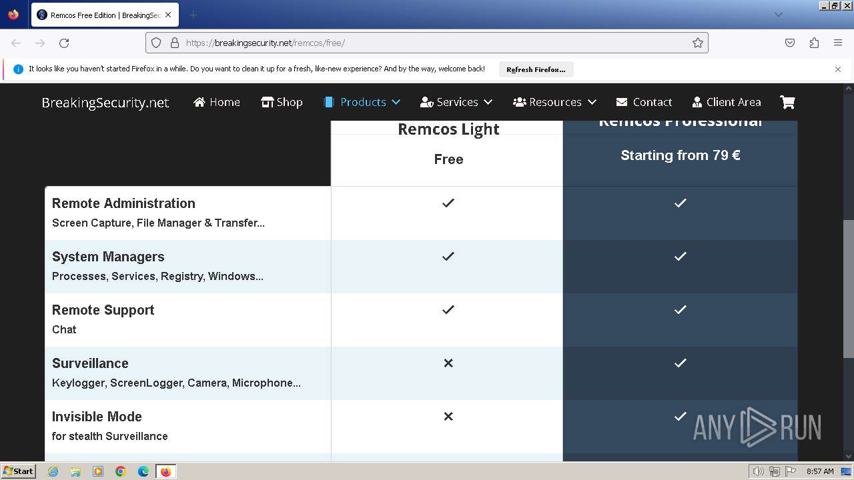This screenshot has width=854, height=480.
Task: Click Remcos Light checkmark for Remote Administration
Action: [x=448, y=203]
